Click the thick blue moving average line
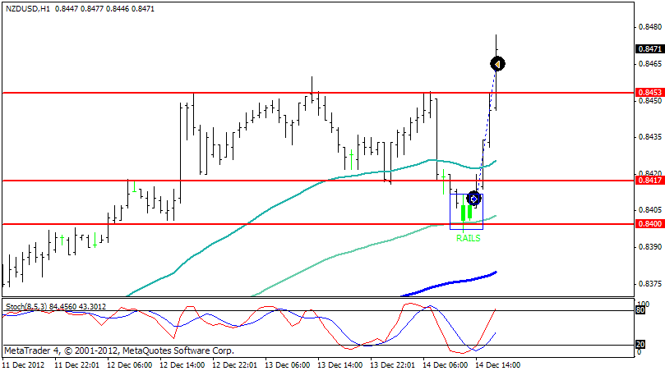The image size is (665, 371). pos(450,283)
